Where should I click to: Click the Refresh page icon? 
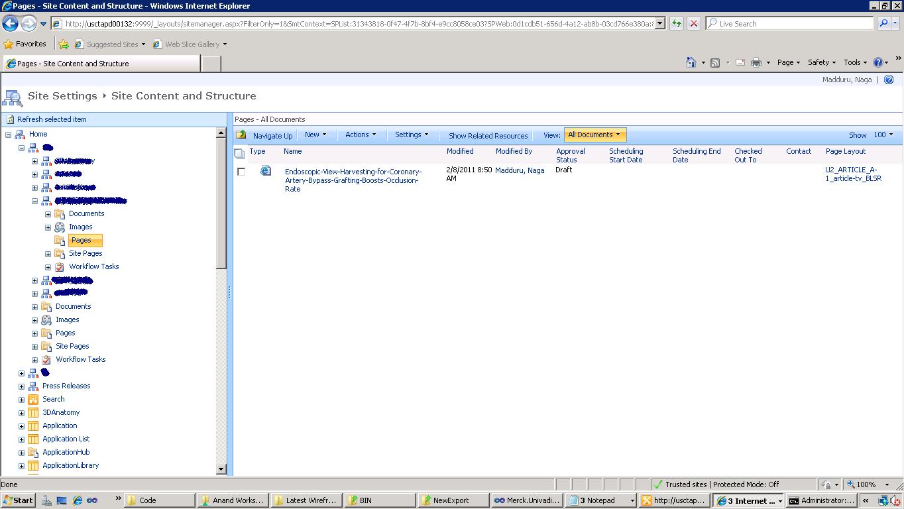(676, 23)
